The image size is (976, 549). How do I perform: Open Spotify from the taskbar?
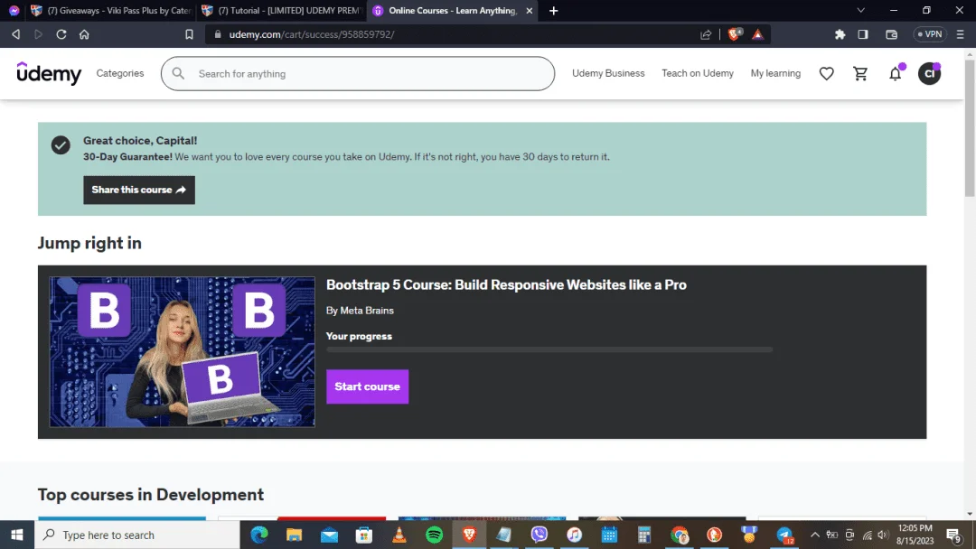434,535
